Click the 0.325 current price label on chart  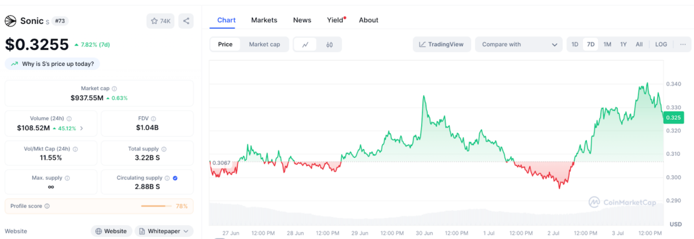point(673,117)
